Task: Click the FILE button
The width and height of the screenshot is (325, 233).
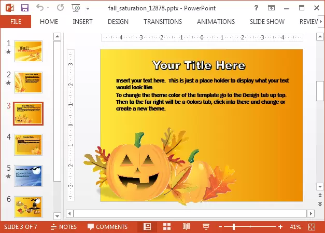Action: 16,22
